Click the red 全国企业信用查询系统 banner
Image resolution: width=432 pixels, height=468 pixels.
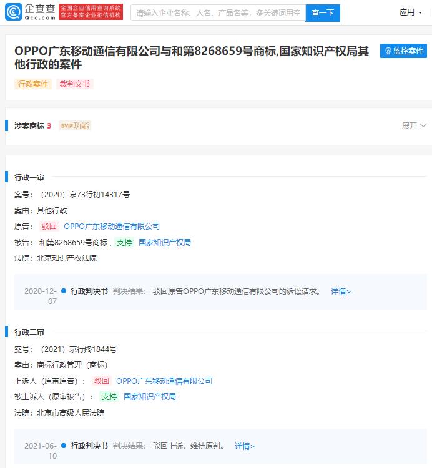coord(91,12)
